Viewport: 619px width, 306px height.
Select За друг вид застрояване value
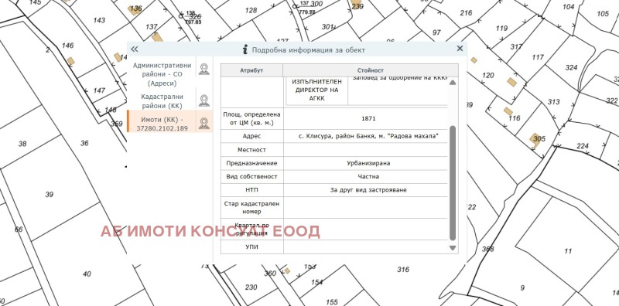click(368, 190)
